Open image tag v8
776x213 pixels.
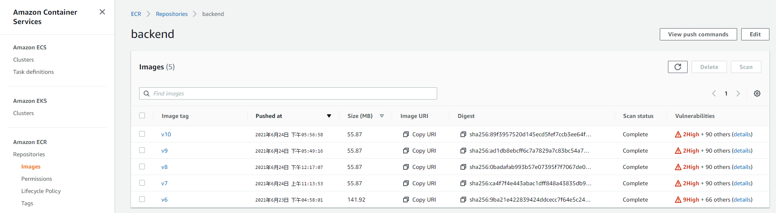[165, 167]
